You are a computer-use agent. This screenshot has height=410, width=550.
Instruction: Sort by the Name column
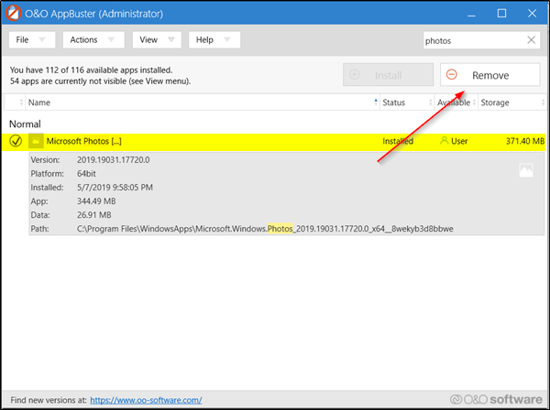coord(202,102)
